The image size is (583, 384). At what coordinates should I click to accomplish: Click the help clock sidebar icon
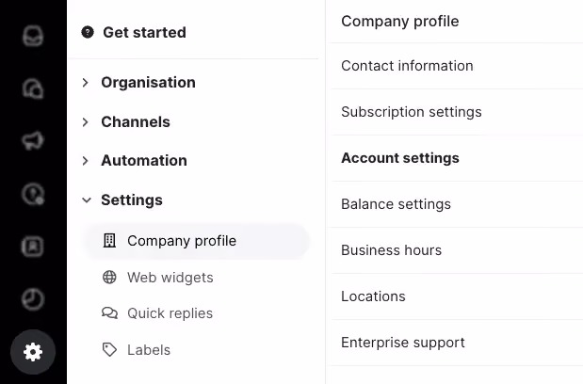pos(33,194)
